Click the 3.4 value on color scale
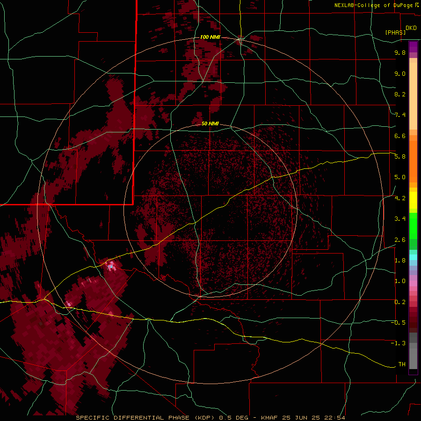 click(x=400, y=219)
